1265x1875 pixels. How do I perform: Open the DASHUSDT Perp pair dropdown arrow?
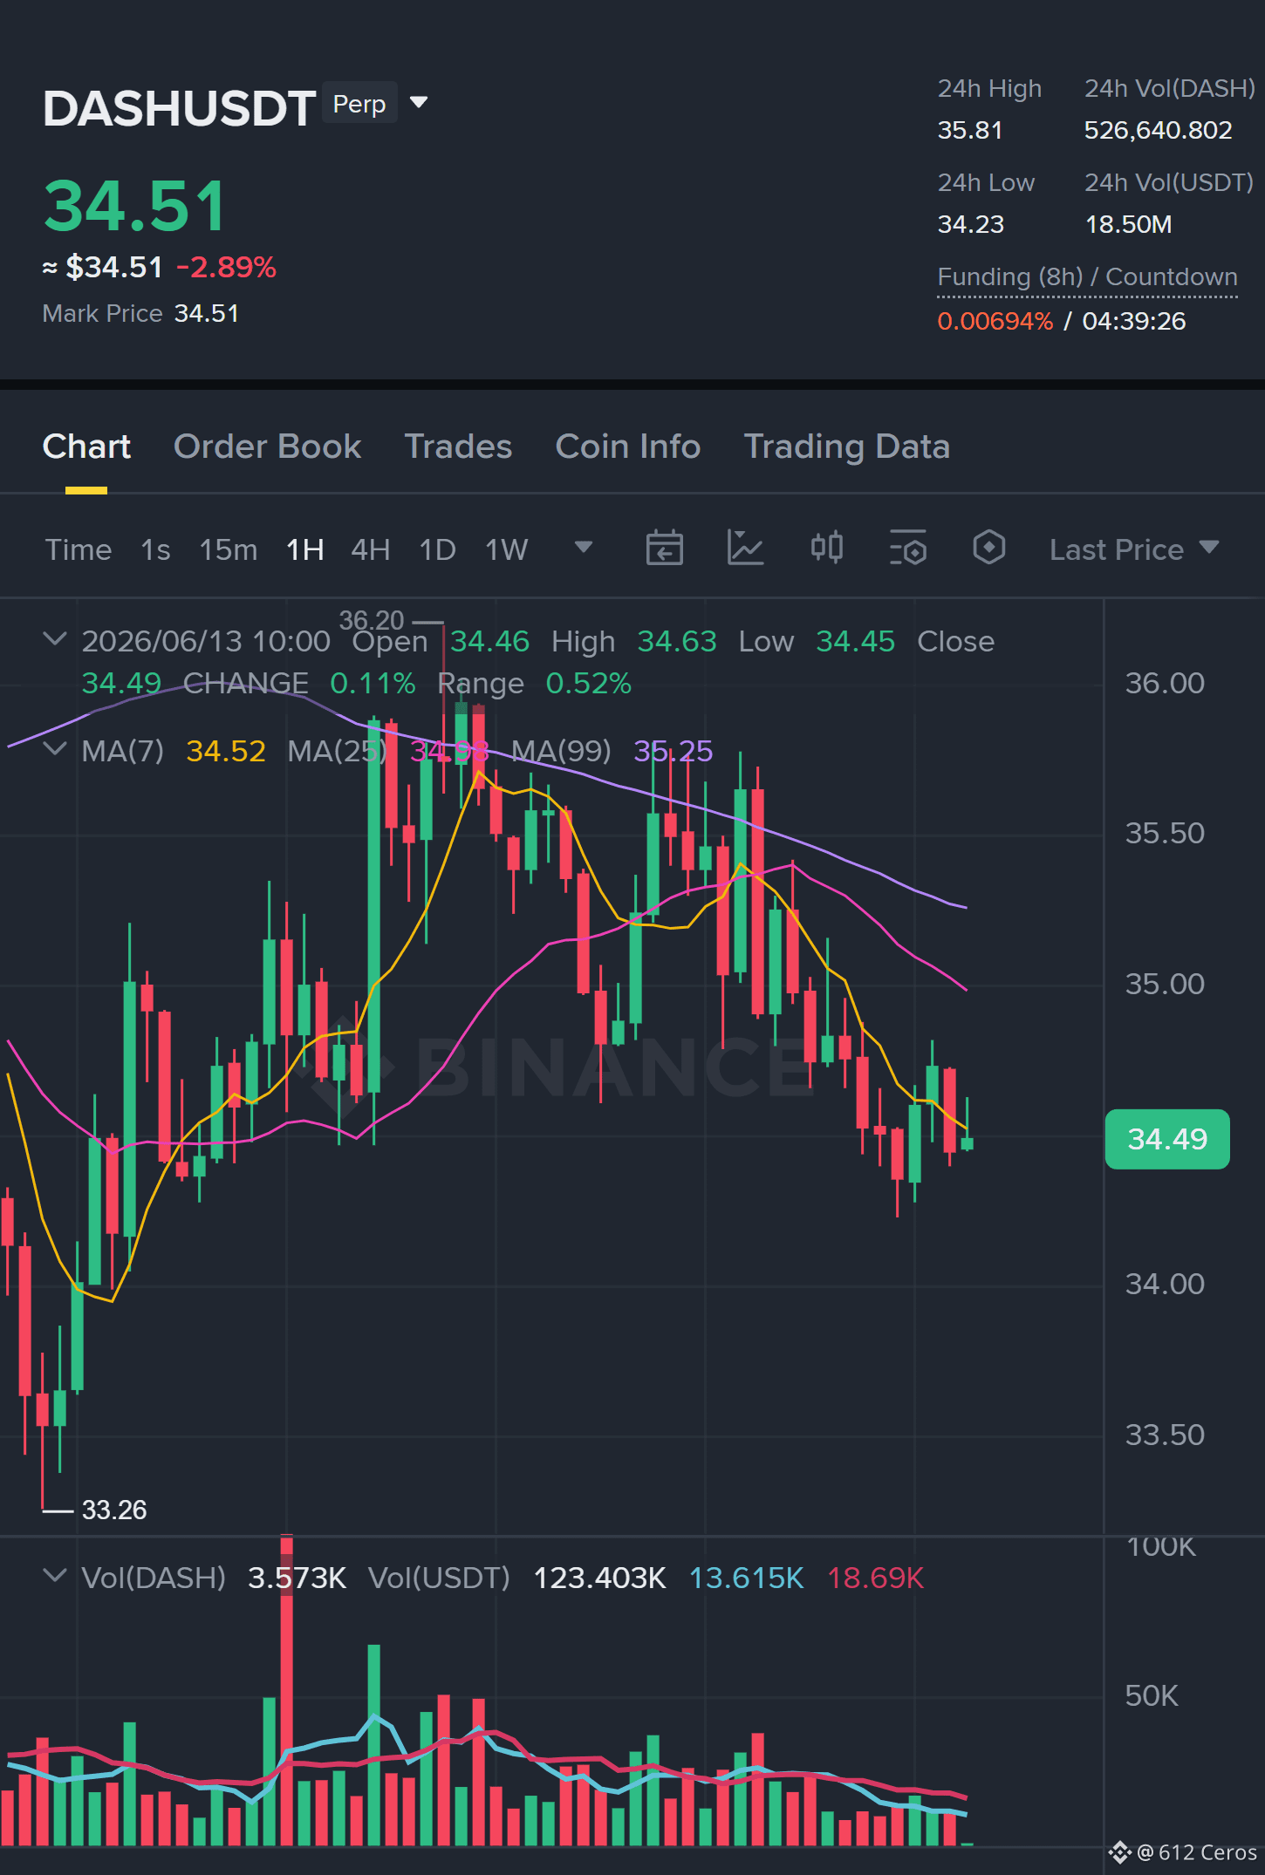pyautogui.click(x=419, y=103)
